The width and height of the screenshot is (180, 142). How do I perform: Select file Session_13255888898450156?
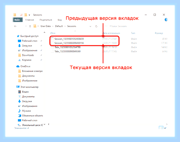(x=69, y=43)
